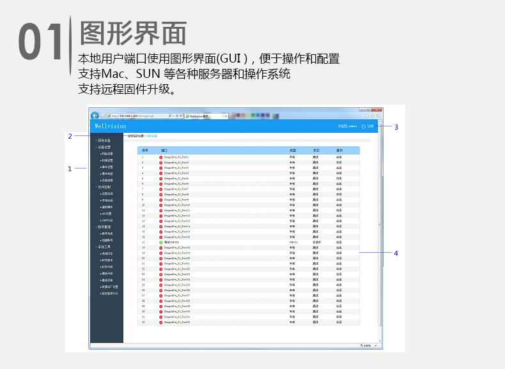Open the 账号列表 sidebar item

[106, 234]
